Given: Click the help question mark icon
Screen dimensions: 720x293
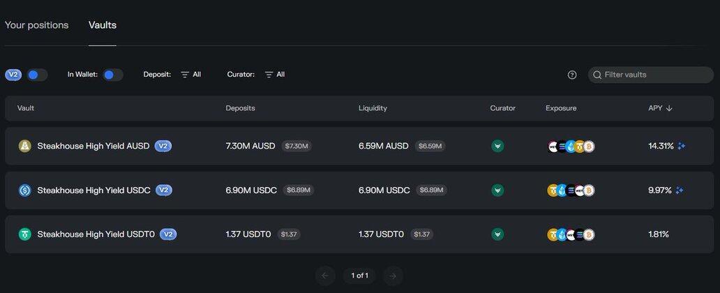Looking at the screenshot, I should pos(572,75).
